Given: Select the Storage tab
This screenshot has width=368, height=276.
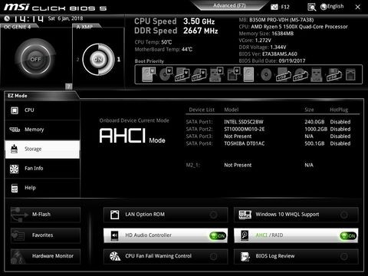Looking at the screenshot, I should (x=42, y=149).
